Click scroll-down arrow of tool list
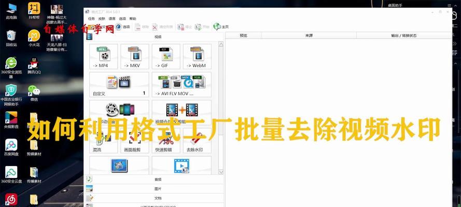This screenshot has width=461, height=207. 221,172
